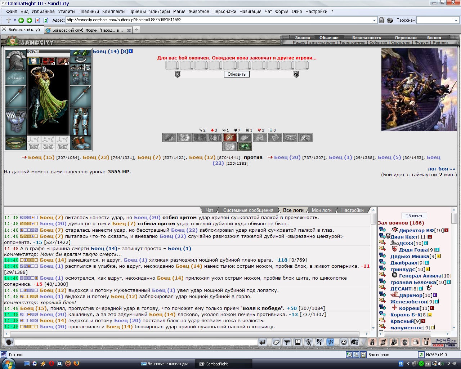461x369 pixels.
Task: Toggle the TIMER mode on the timer widget
Action: pos(451,345)
